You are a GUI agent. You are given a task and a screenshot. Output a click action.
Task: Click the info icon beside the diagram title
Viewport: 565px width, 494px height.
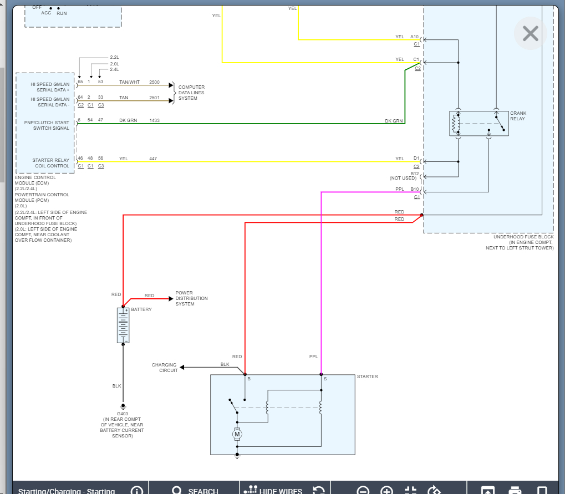137,490
